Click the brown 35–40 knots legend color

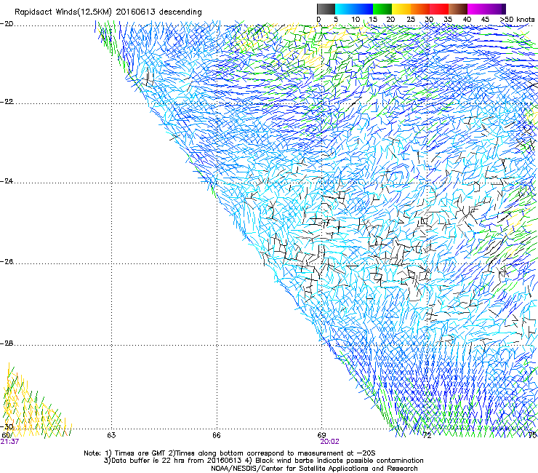pyautogui.click(x=458, y=9)
